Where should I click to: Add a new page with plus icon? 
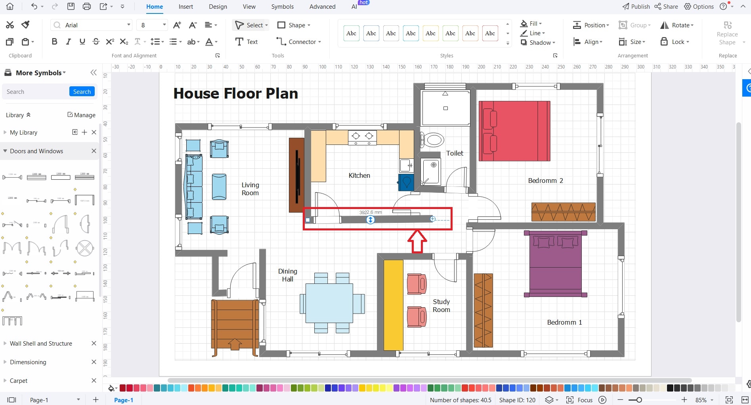pos(96,400)
